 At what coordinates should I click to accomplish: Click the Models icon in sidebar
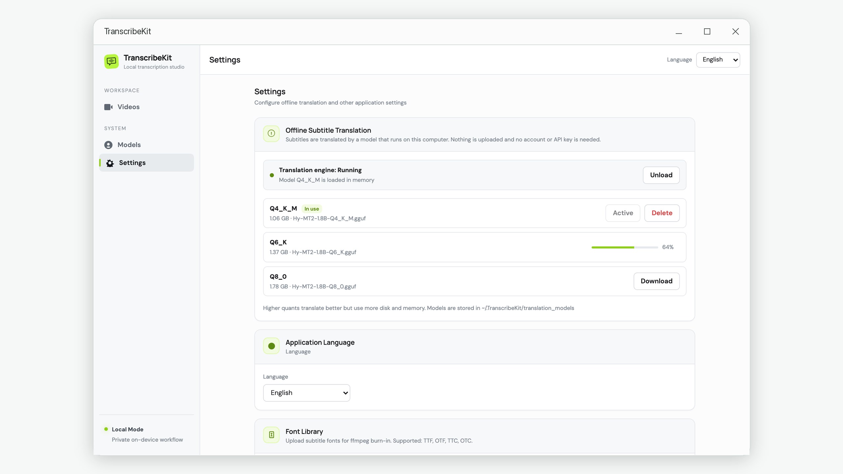pos(108,145)
